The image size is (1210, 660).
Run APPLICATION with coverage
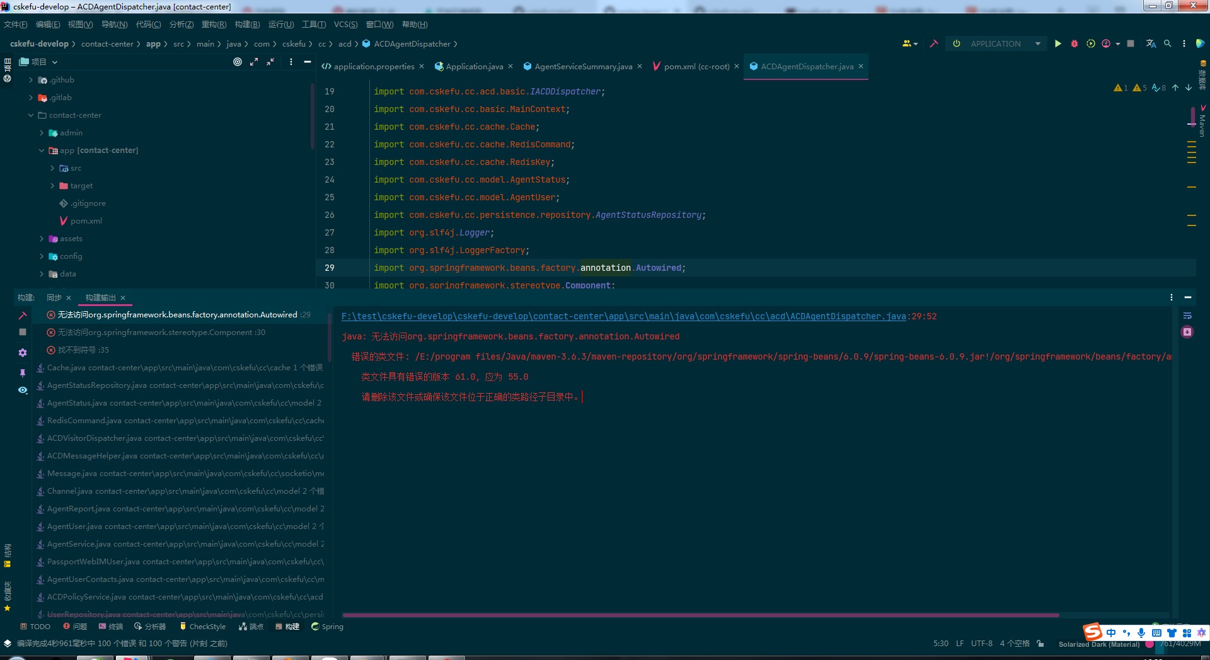click(x=1091, y=43)
